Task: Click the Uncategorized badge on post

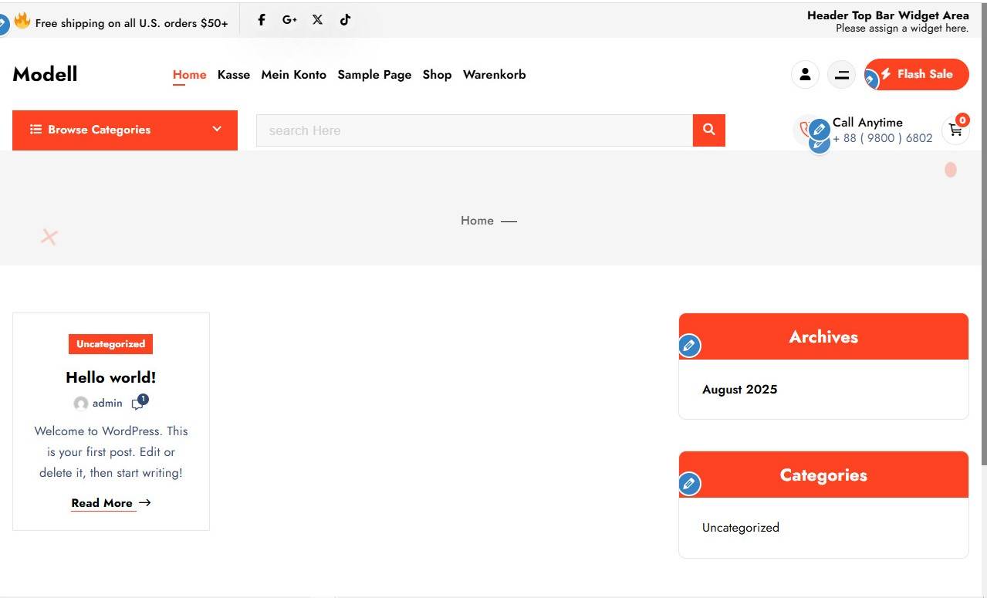Action: [x=110, y=344]
